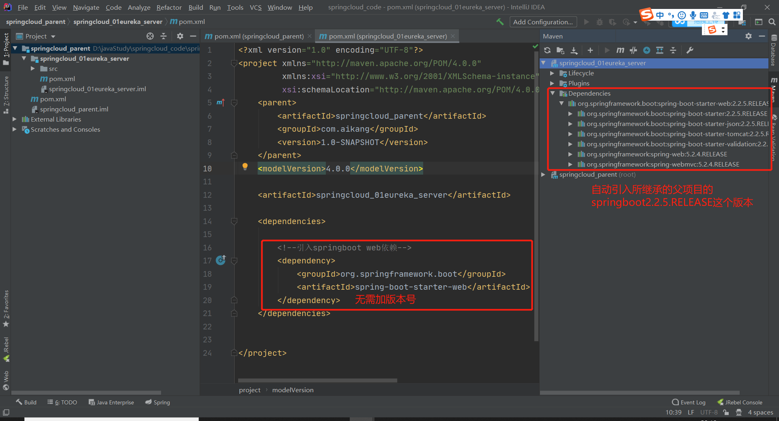This screenshot has height=421, width=779.
Task: Show Maven dependencies diagram
Action: pyautogui.click(x=660, y=50)
